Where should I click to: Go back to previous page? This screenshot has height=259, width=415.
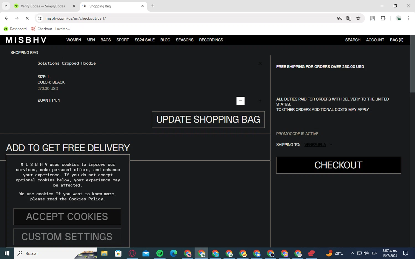coord(7,18)
